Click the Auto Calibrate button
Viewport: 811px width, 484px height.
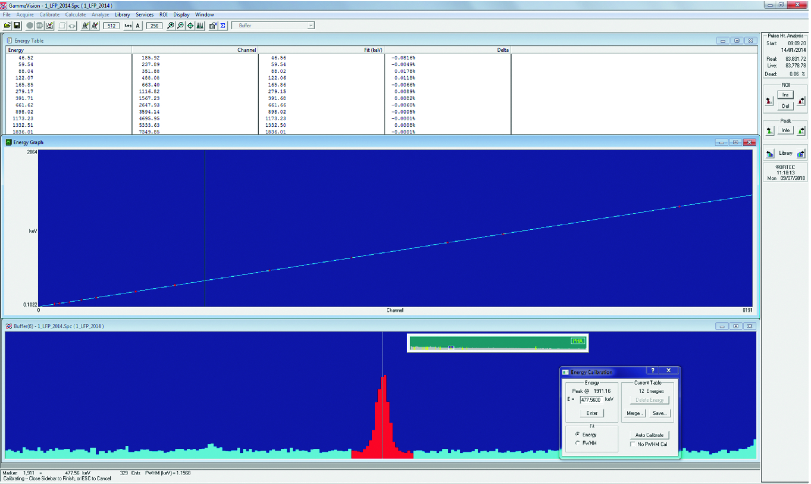point(649,435)
